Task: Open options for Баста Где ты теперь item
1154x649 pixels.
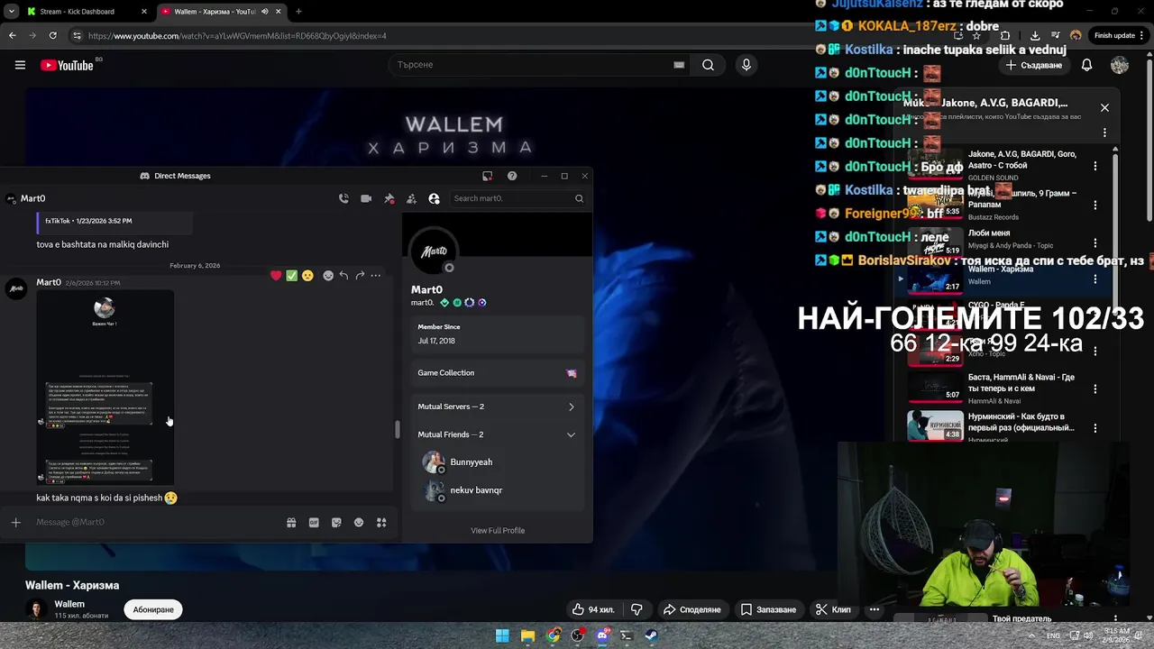Action: click(x=1095, y=389)
